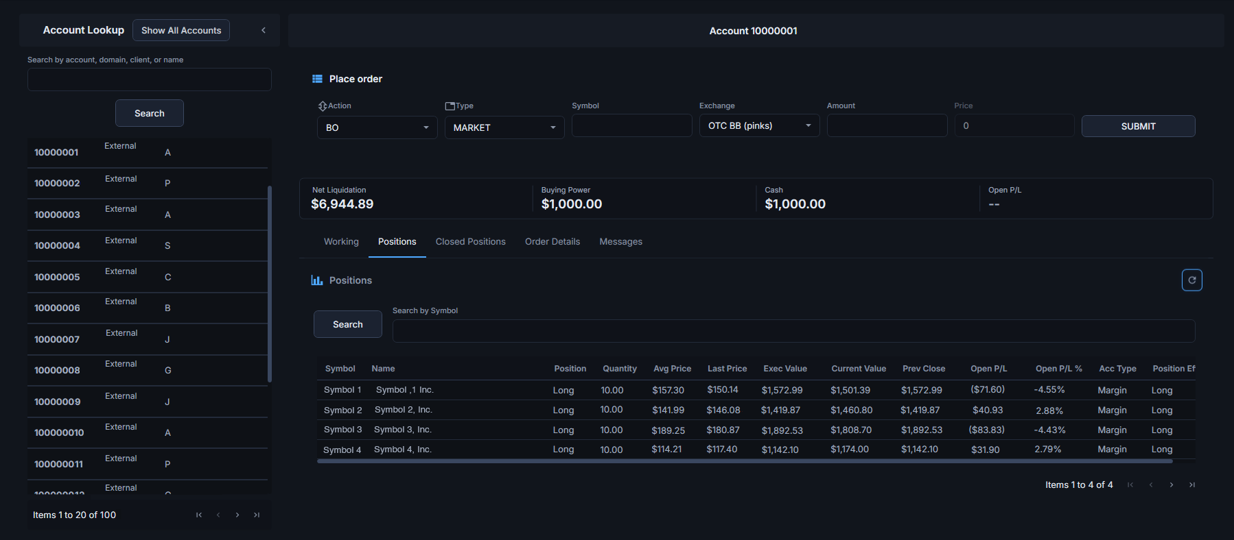This screenshot has width=1234, height=540.
Task: Click the Net Liquidation value $6,944.89
Action: click(342, 204)
